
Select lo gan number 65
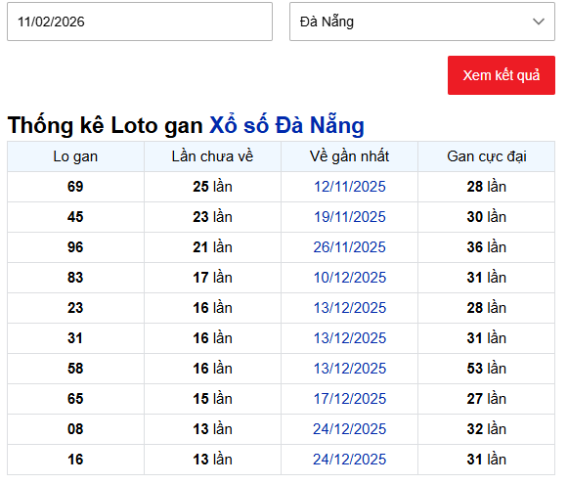(75, 399)
